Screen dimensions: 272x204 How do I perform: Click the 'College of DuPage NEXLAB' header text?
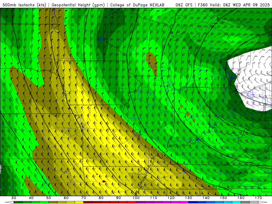(x=137, y=5)
